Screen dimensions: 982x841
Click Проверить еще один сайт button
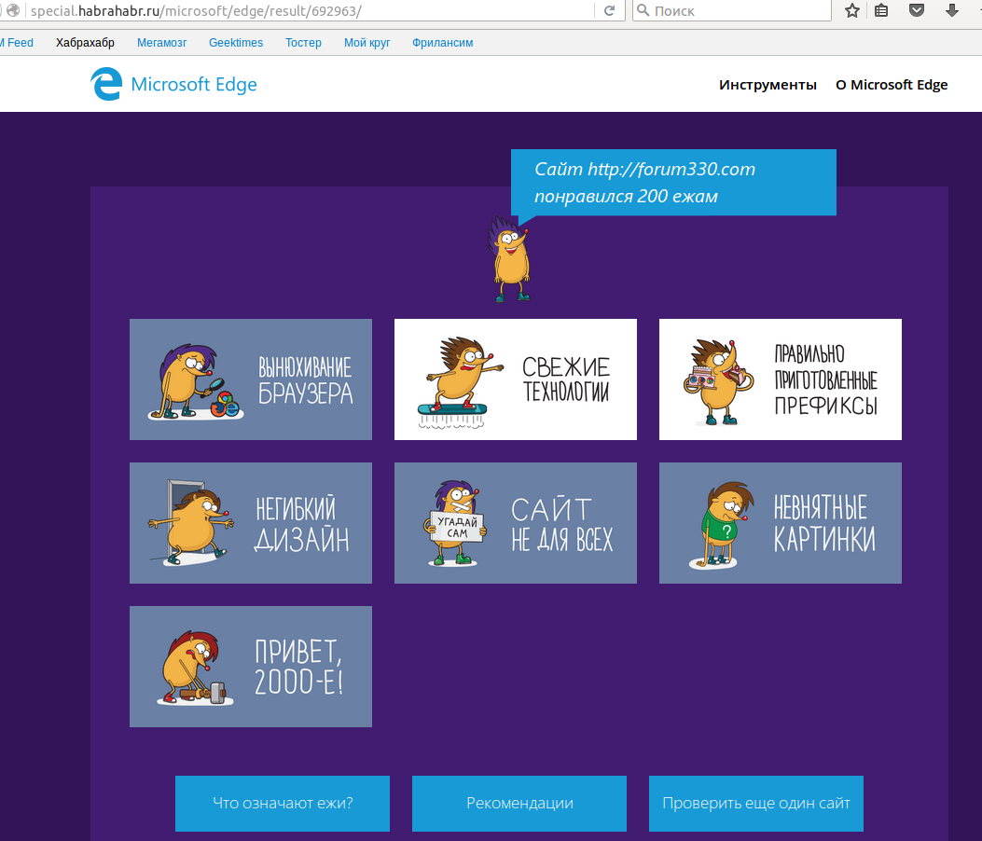[756, 804]
